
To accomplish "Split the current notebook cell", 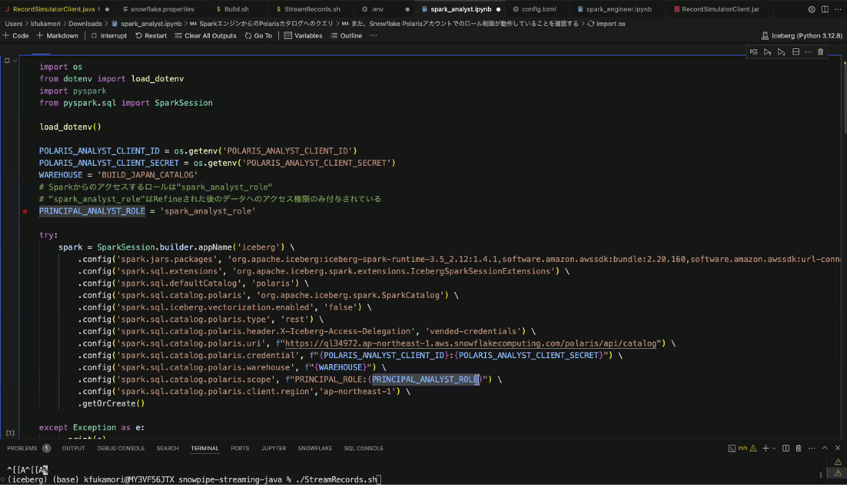I will click(796, 52).
